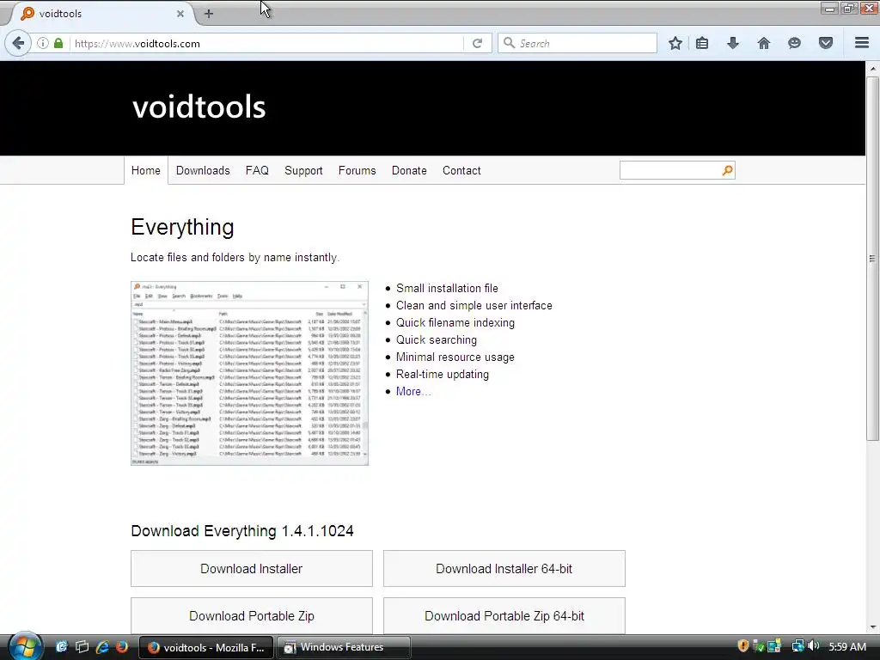Screen dimensions: 880x660
Task: Click the URL address bar
Action: (266, 43)
